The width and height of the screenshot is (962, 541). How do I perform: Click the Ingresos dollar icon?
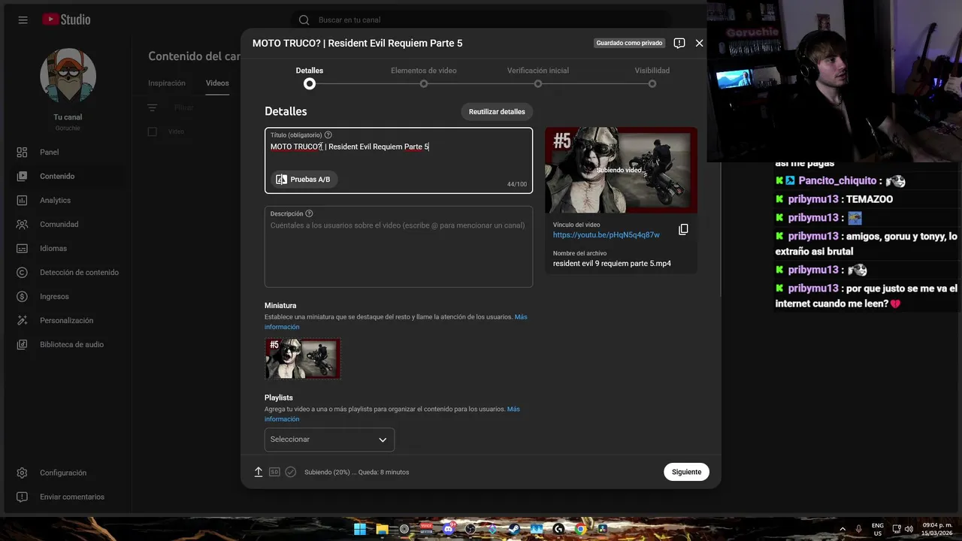[23, 296]
